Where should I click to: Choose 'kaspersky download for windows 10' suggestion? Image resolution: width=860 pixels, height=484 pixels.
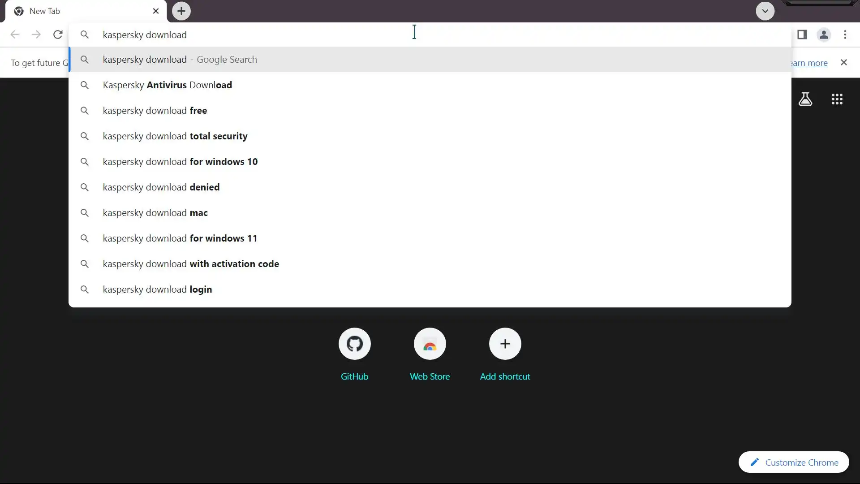[180, 162]
